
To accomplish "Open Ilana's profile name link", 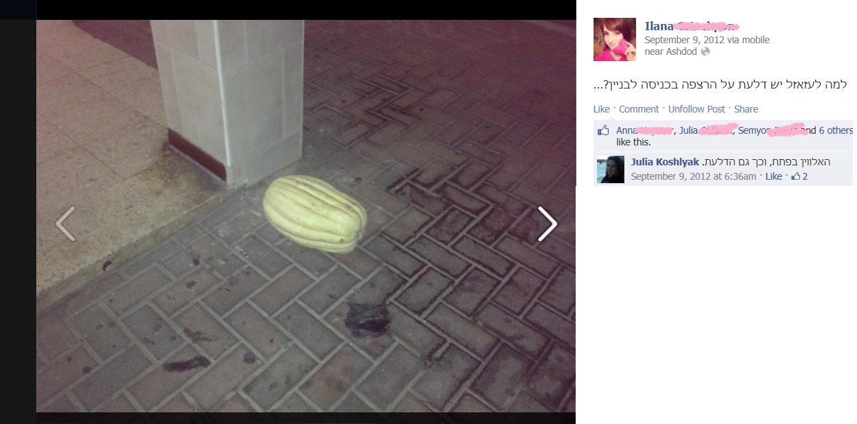I will coord(692,26).
